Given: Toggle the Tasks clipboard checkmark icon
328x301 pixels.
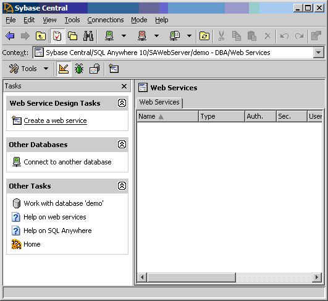Looking at the screenshot, I should [x=57, y=36].
